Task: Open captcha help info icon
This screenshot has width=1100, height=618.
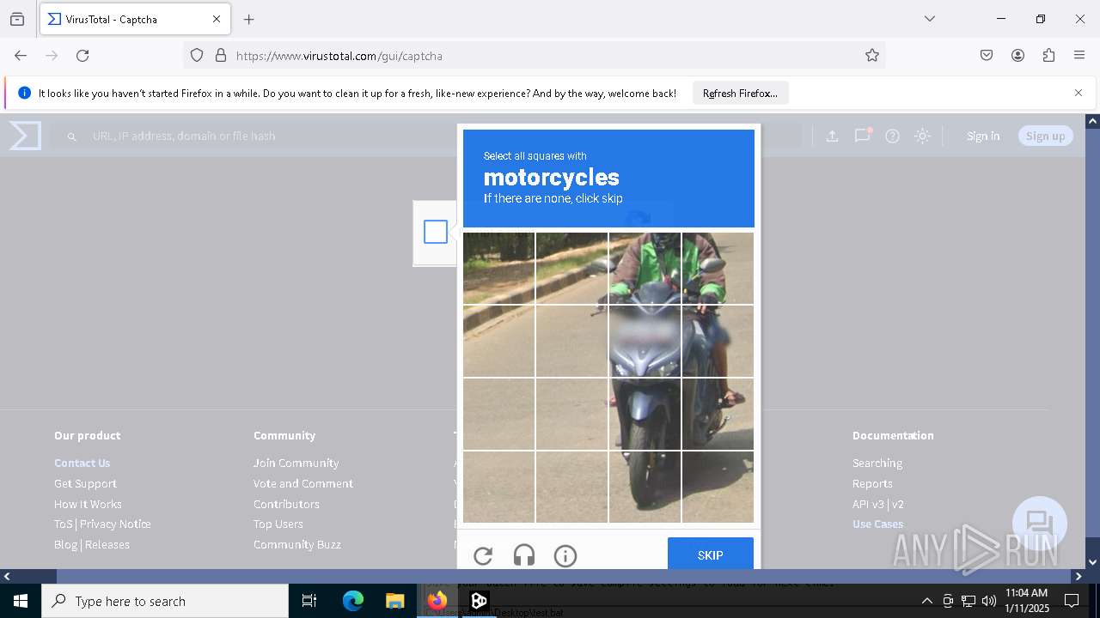Action: point(565,556)
